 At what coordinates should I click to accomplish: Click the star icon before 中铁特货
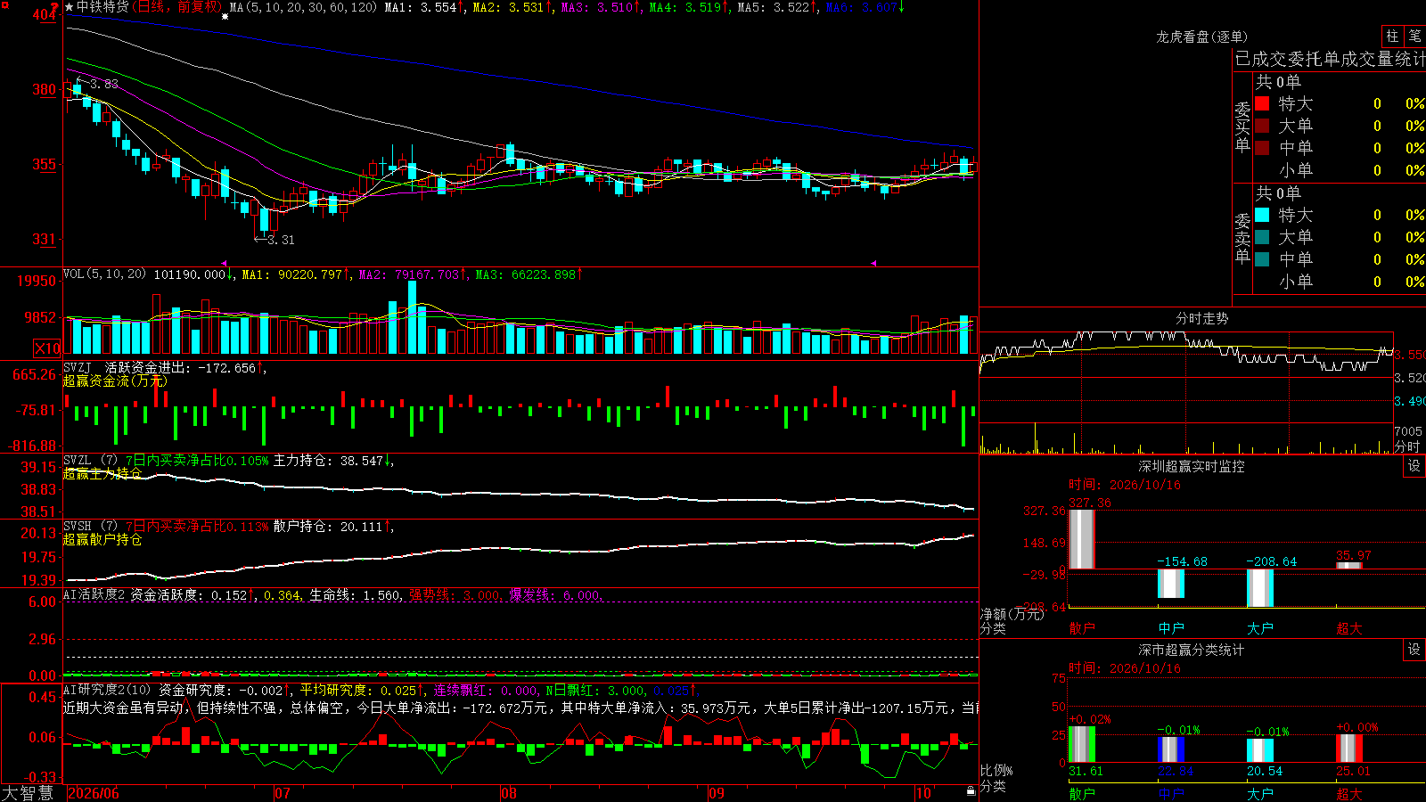click(x=70, y=7)
